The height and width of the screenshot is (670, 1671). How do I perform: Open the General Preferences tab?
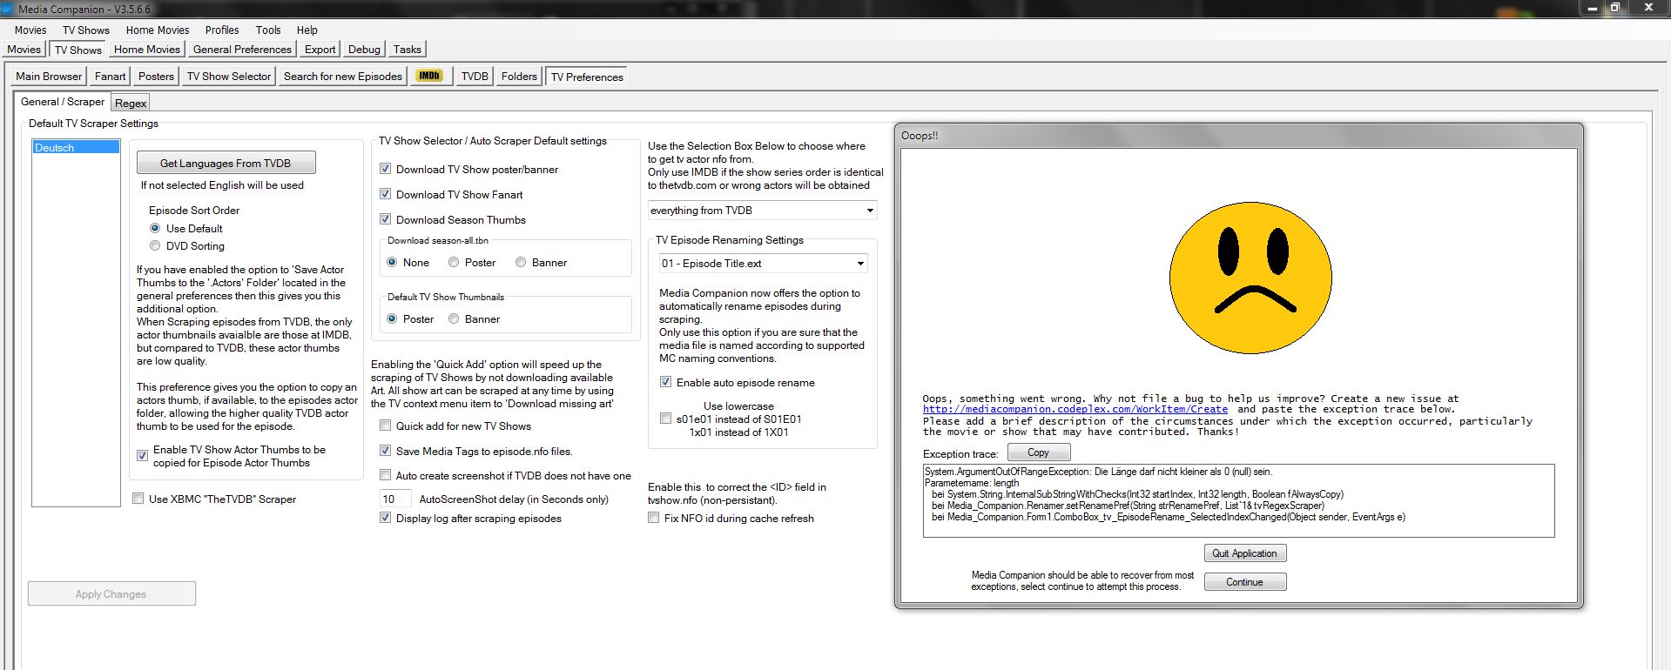click(242, 50)
